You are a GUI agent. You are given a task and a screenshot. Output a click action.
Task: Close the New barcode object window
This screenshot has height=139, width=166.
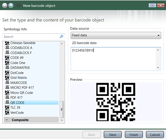coord(161,5)
